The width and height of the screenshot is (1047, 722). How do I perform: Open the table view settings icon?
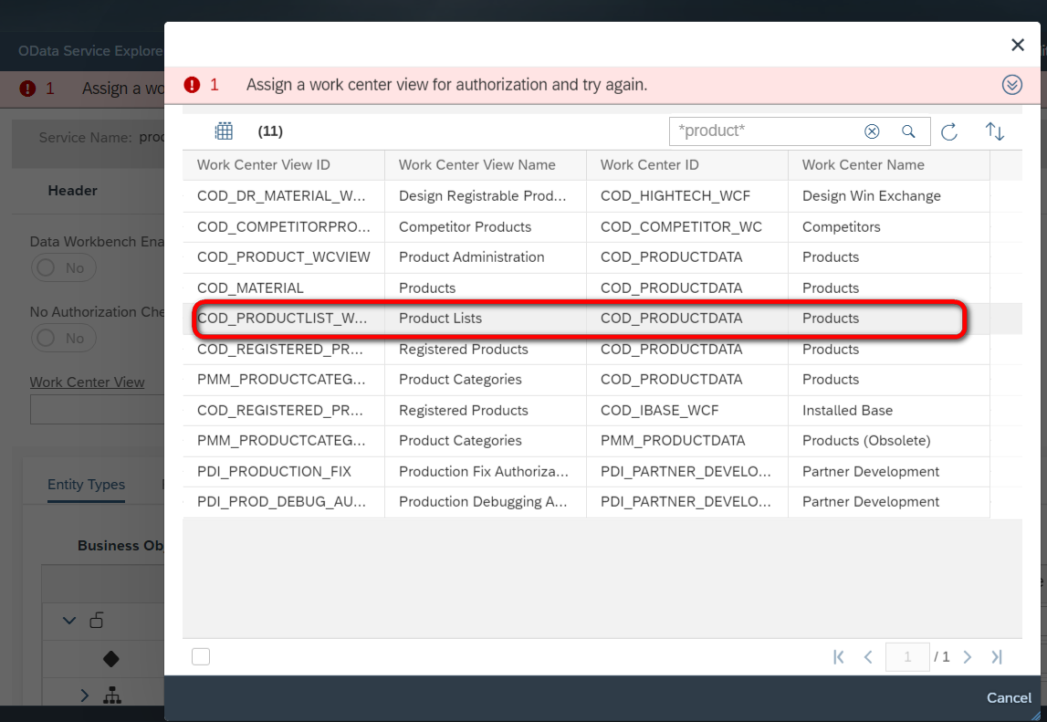224,131
